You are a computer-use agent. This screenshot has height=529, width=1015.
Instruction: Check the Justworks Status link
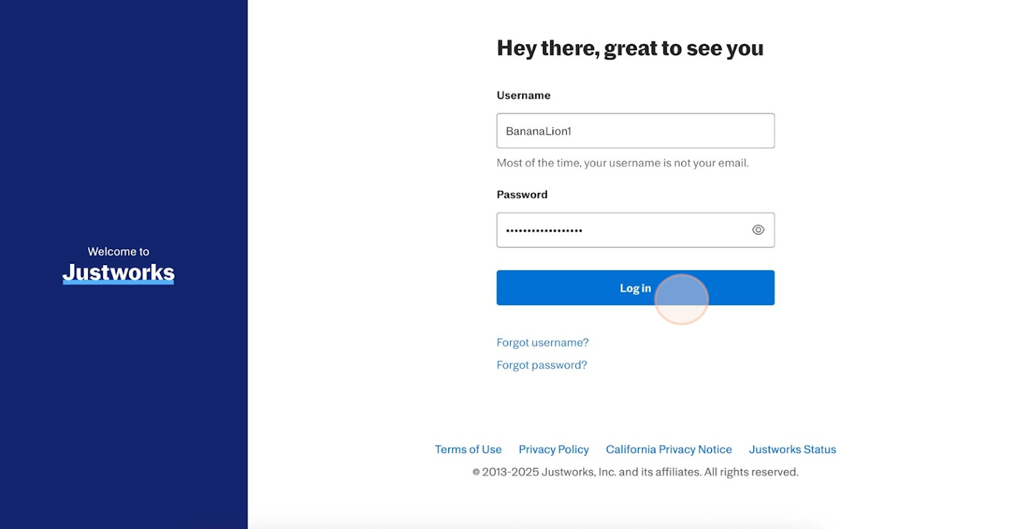792,450
